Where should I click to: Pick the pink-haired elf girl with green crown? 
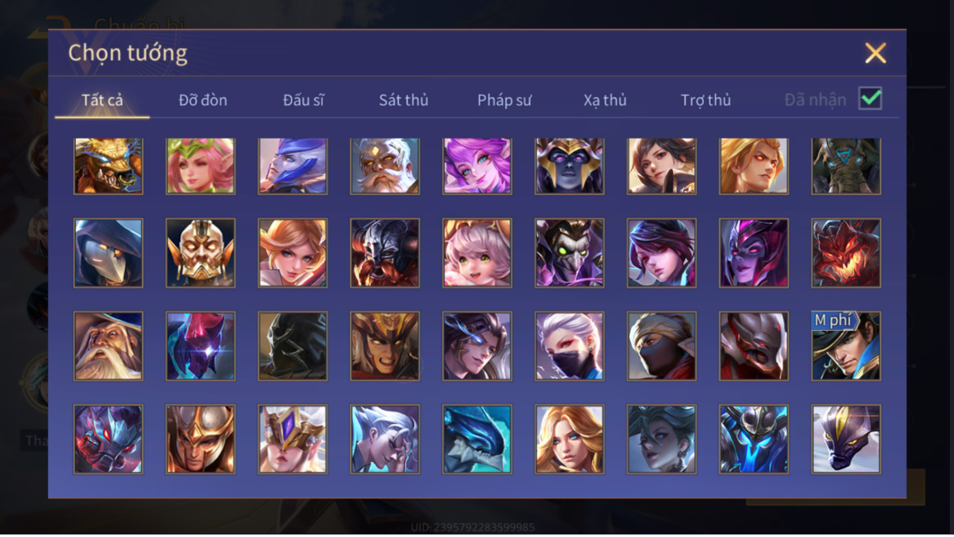(x=200, y=167)
